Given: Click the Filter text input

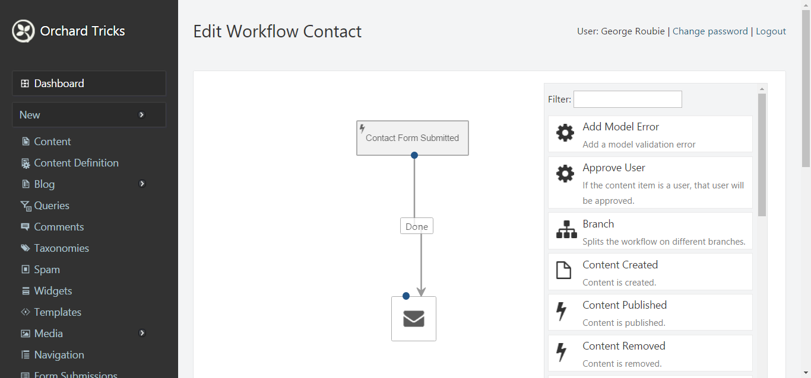Looking at the screenshot, I should 628,99.
